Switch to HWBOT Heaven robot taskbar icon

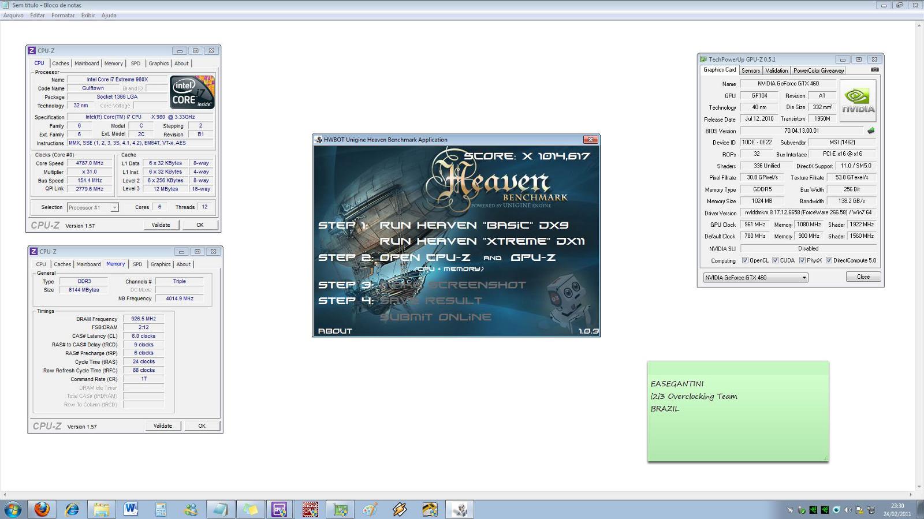(x=460, y=509)
